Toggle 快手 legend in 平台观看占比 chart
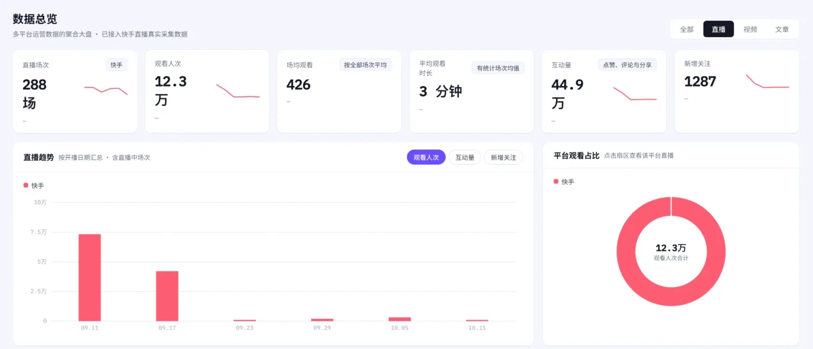 (x=564, y=181)
